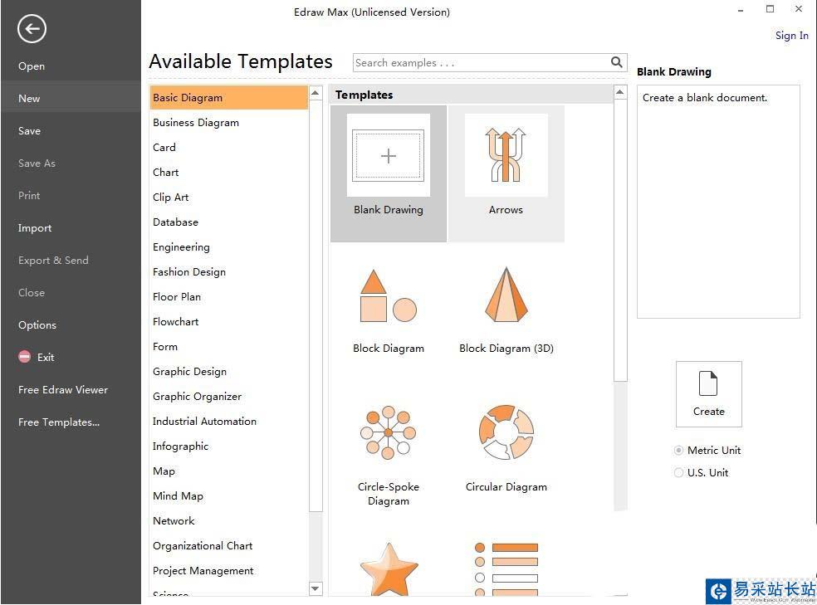Viewport: 817px width, 605px height.
Task: Select the Graphic Design category
Action: click(x=228, y=372)
